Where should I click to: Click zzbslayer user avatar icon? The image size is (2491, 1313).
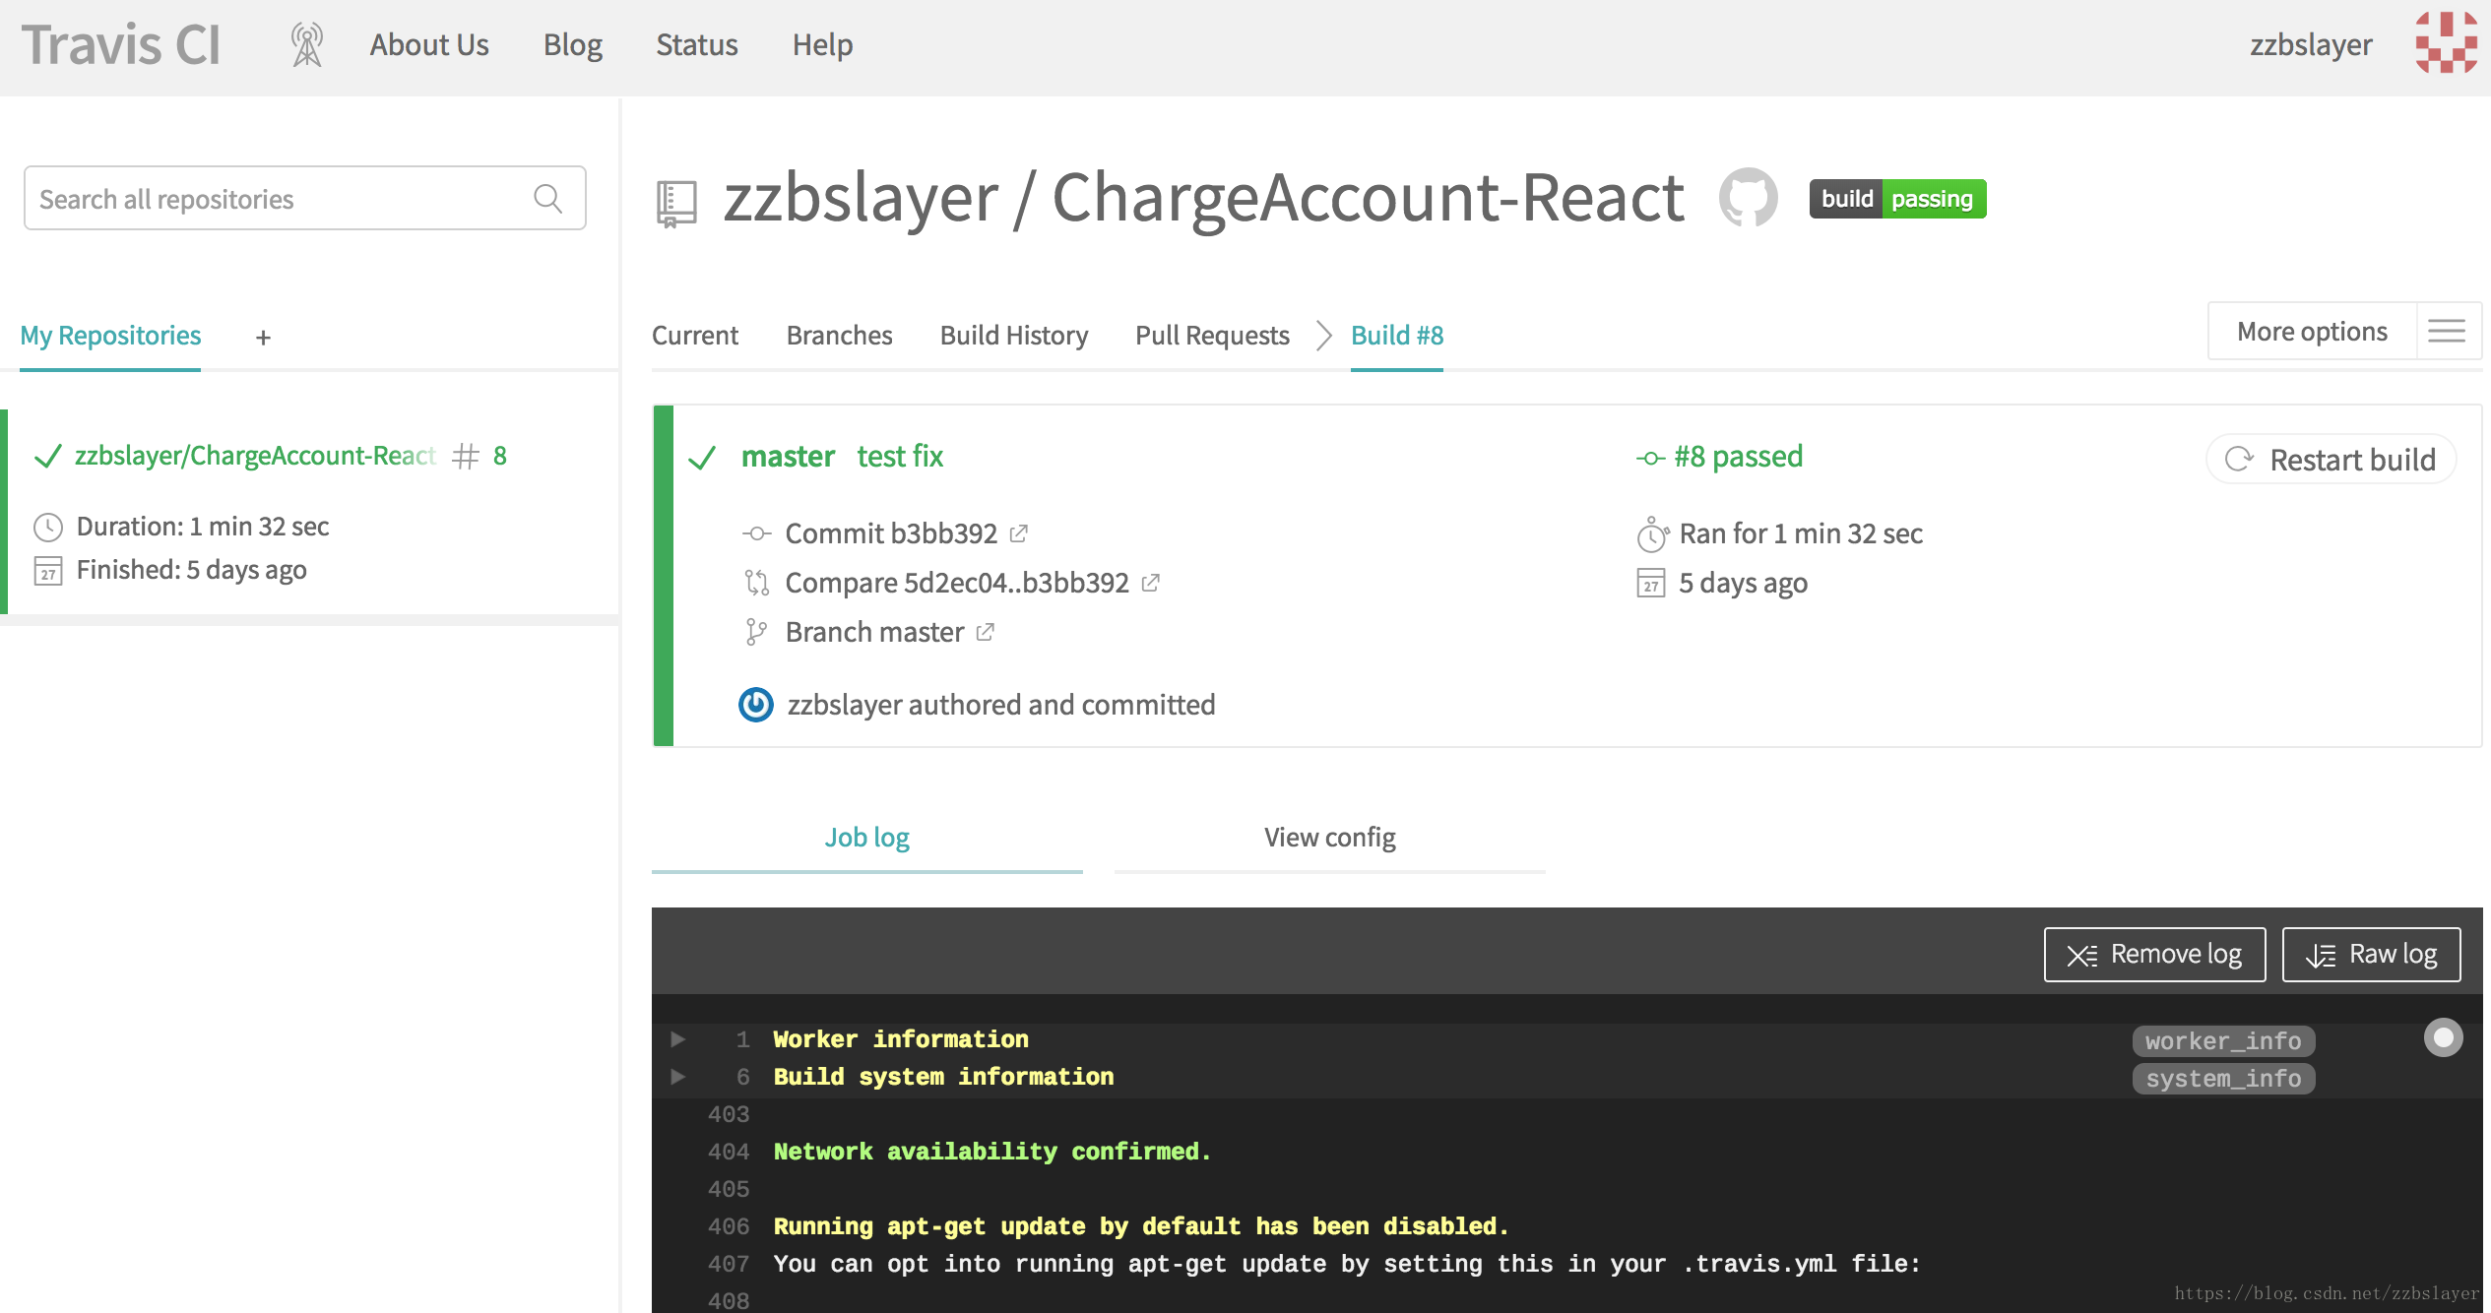tap(2446, 43)
